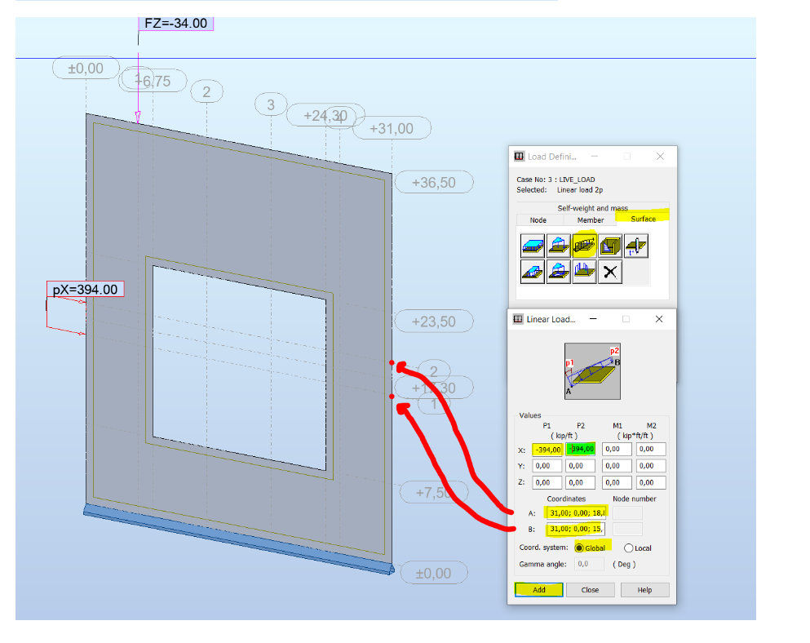The image size is (810, 643).
Task: Click the X delete load icon
Action: (610, 271)
